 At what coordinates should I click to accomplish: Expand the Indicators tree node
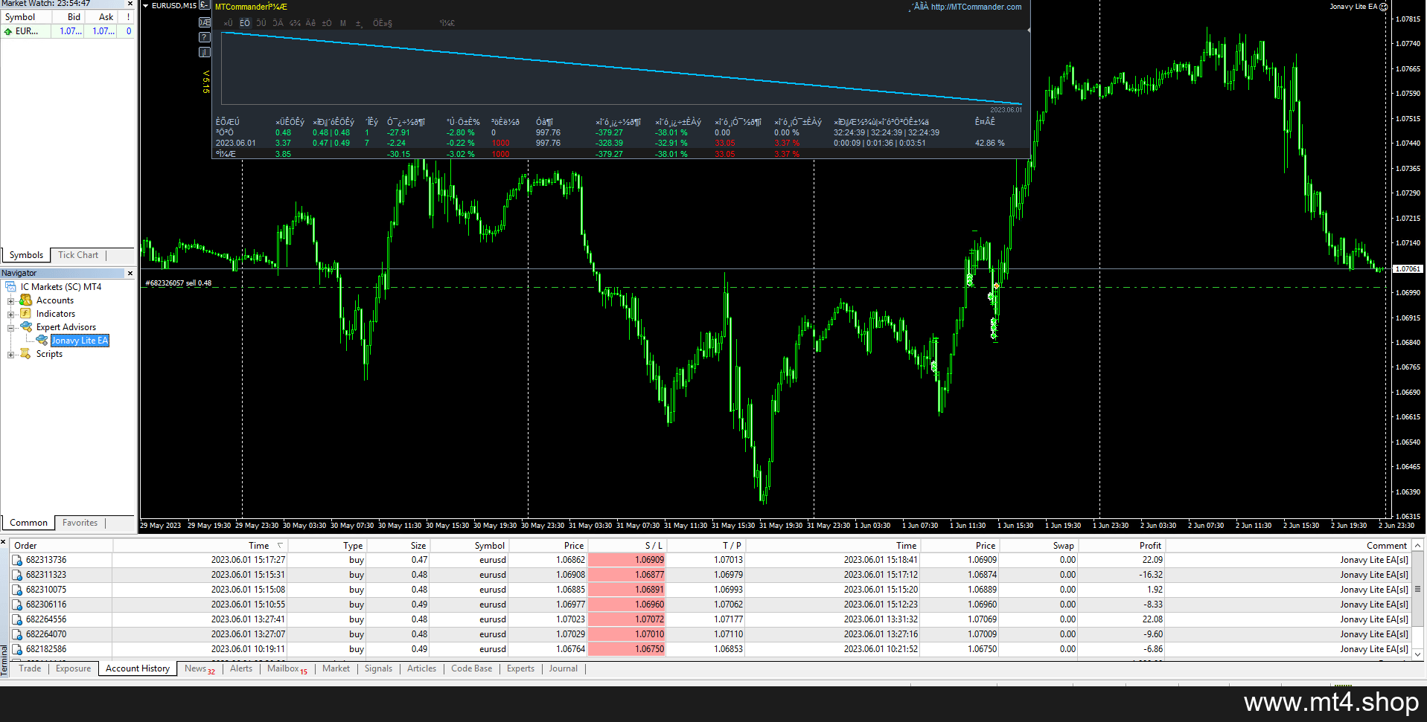pyautogui.click(x=11, y=314)
